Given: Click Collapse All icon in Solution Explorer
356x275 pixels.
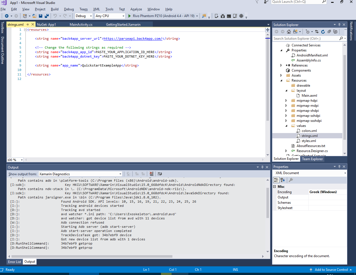Looking at the screenshot, I should (329, 32).
